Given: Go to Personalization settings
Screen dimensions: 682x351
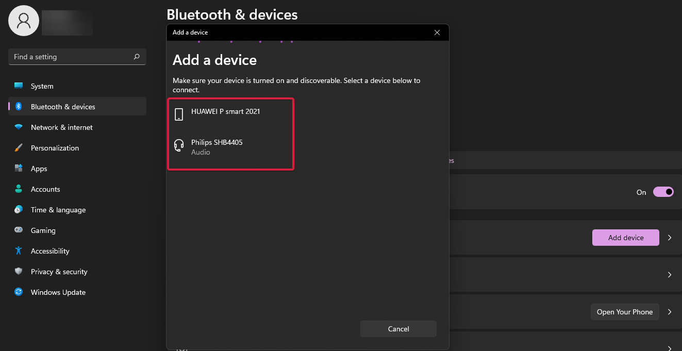Looking at the screenshot, I should click(77, 148).
